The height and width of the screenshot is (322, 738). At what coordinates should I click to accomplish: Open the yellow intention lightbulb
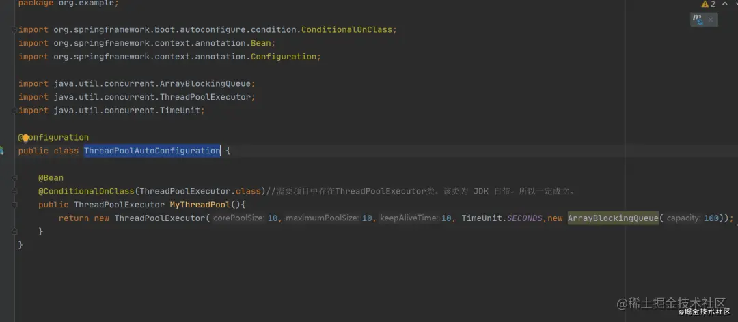point(26,138)
